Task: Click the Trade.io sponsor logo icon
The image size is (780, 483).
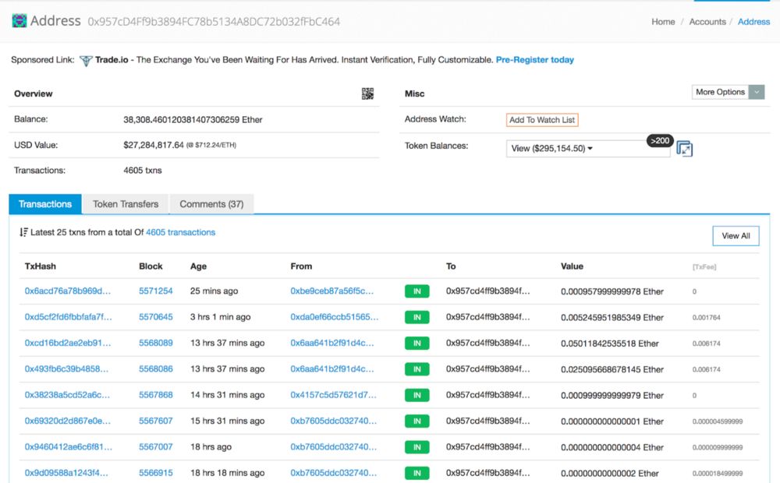Action: [86, 61]
